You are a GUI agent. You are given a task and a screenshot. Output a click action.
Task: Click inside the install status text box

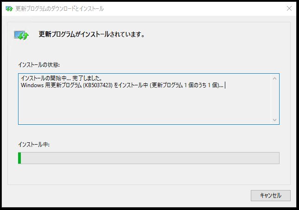(x=149, y=99)
